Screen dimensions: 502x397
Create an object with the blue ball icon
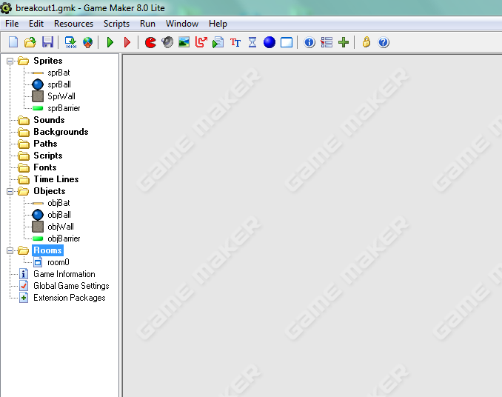click(270, 42)
